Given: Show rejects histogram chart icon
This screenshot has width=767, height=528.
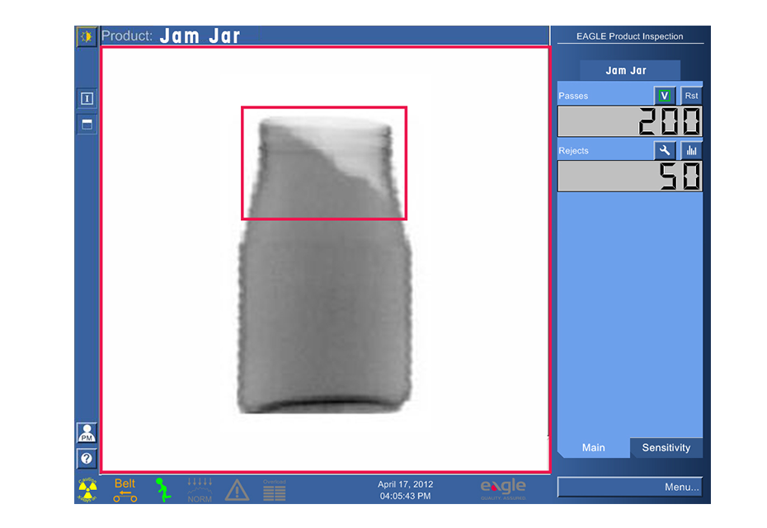Looking at the screenshot, I should [691, 150].
